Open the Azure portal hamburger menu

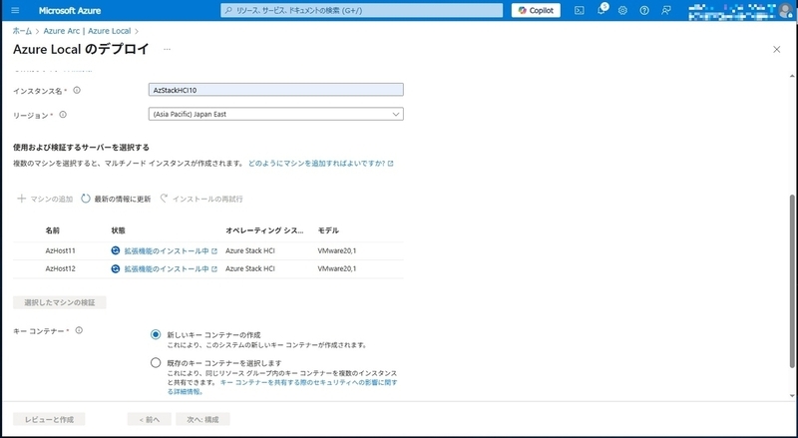pos(15,10)
